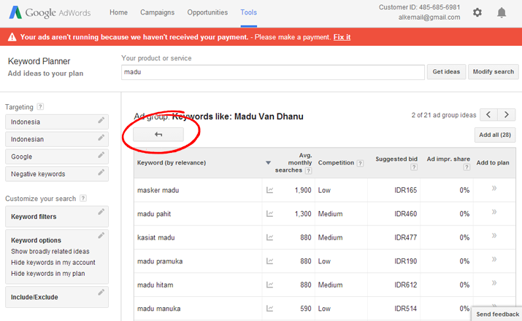Open the Home tab

point(118,12)
